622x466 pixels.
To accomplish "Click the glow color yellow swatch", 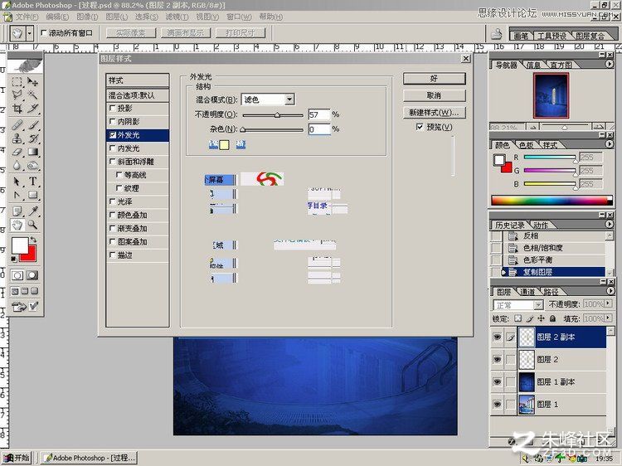I will [224, 145].
